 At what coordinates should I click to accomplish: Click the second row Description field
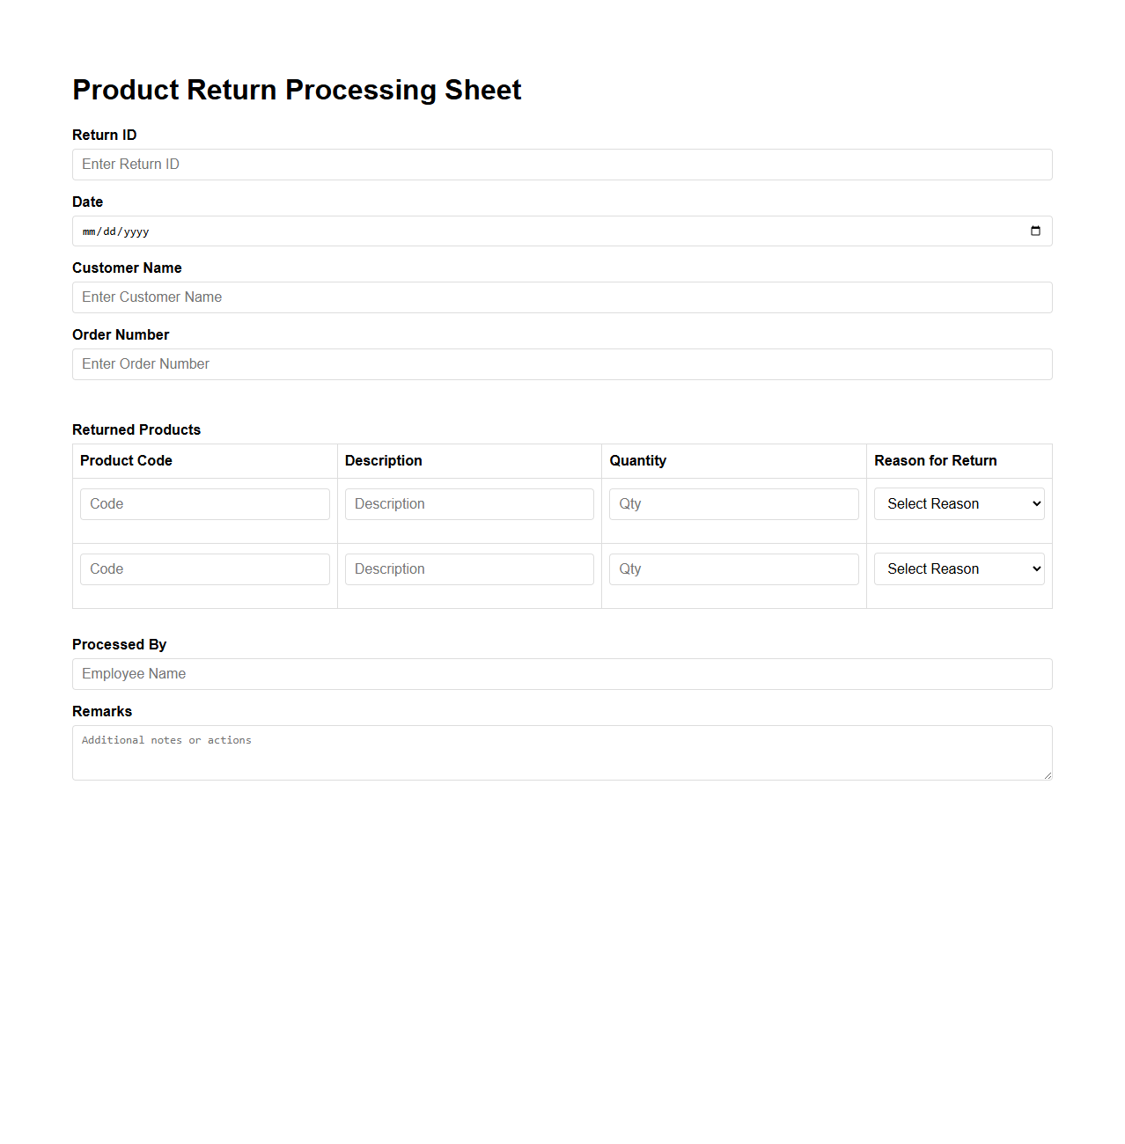[x=469, y=568]
